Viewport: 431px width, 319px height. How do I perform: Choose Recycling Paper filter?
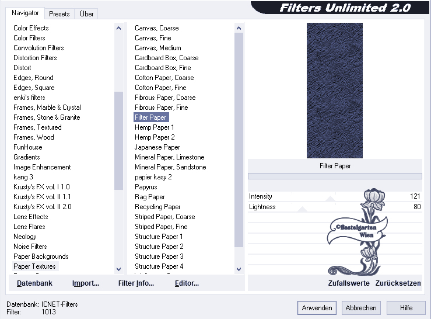coord(157,207)
